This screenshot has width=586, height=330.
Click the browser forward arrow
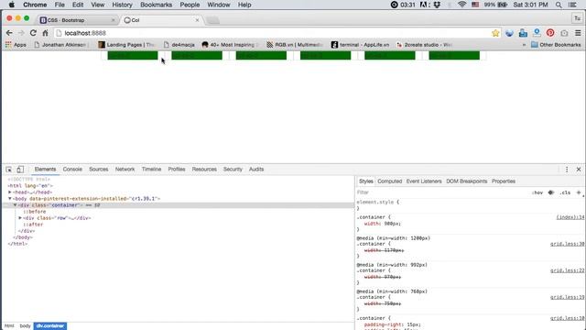pyautogui.click(x=21, y=33)
